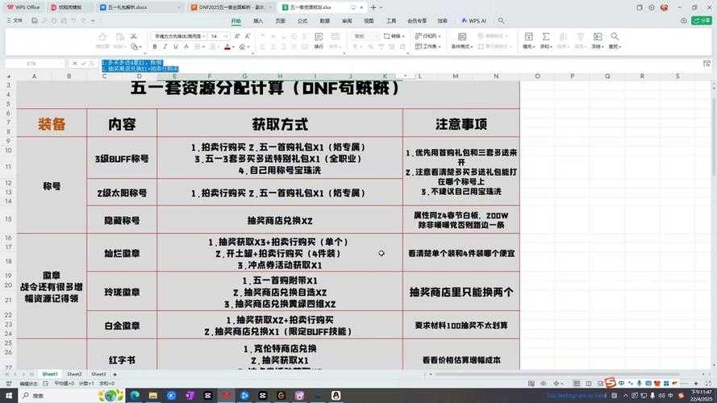The image size is (717, 403).
Task: Click the paste clipboard icon
Action: pos(120,36)
